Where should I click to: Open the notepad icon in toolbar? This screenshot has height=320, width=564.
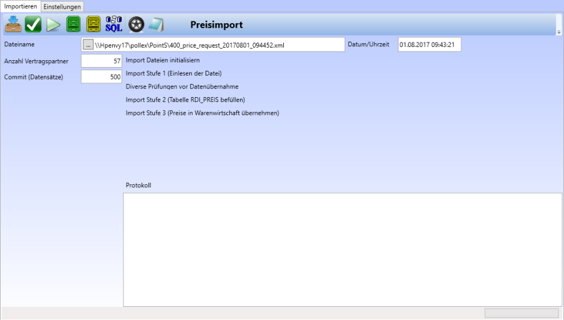(155, 24)
